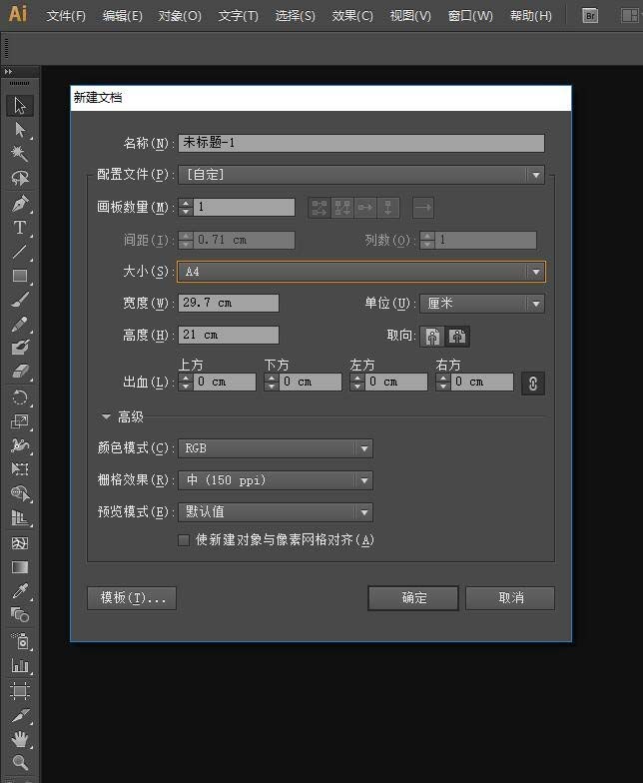Select the Artboard tool
643x783 pixels.
[20, 691]
